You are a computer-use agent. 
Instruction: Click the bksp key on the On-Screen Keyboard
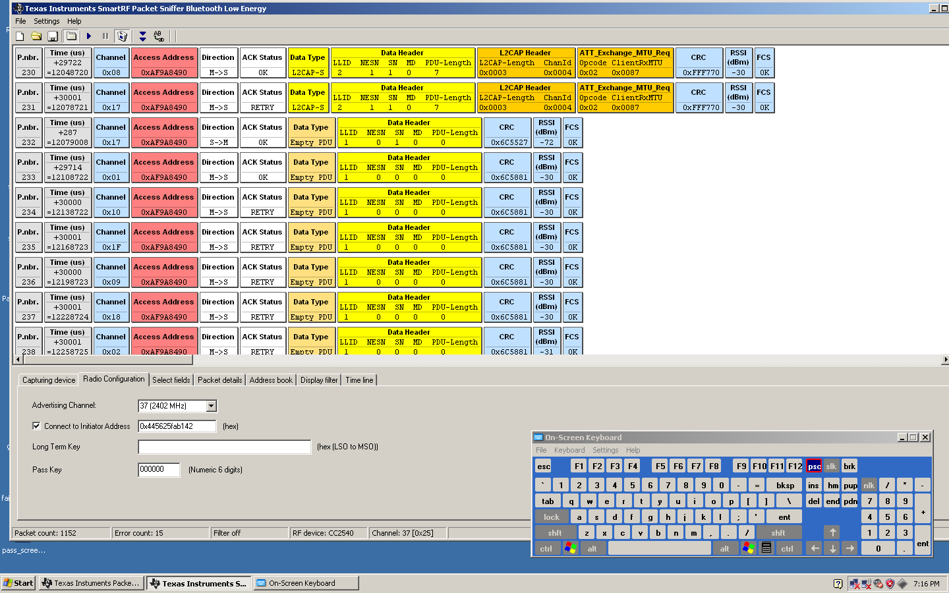click(x=785, y=486)
